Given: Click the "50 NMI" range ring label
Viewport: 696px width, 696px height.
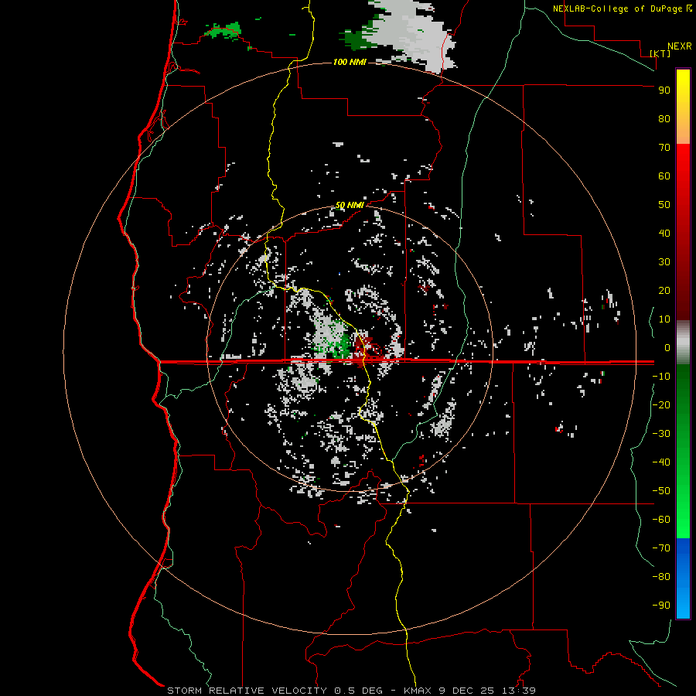Looking at the screenshot, I should 350,205.
